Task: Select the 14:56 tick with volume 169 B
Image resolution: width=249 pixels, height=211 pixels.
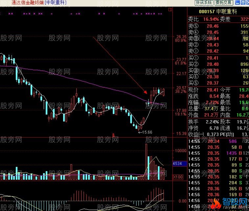Action: coord(218,195)
